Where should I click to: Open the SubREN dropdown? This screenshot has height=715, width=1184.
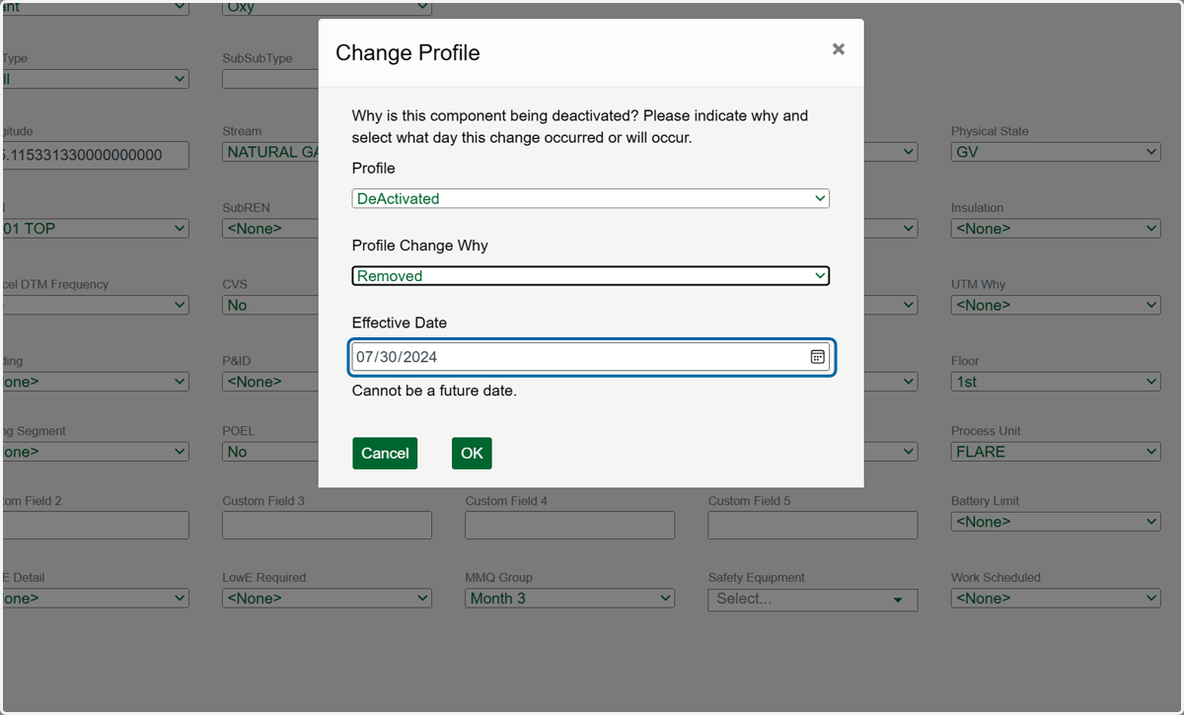click(x=271, y=228)
